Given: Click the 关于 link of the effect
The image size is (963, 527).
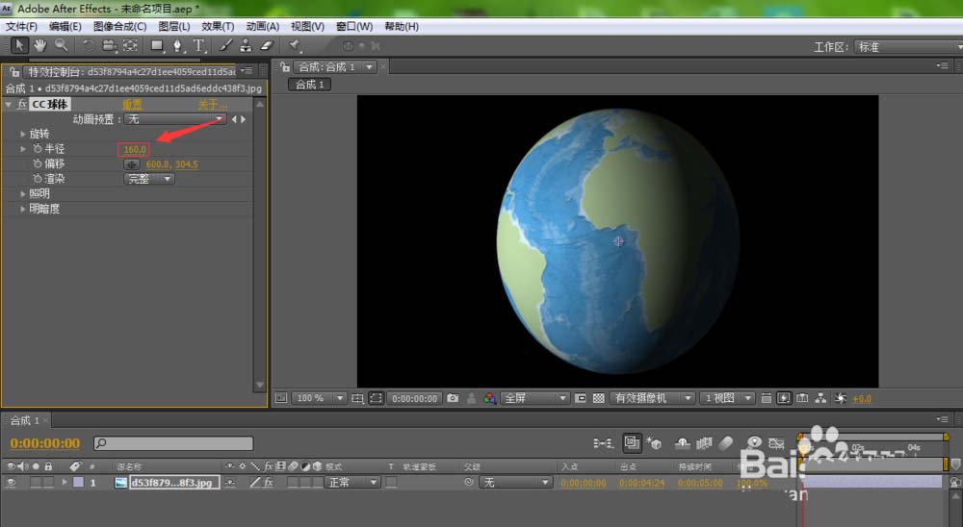Looking at the screenshot, I should pyautogui.click(x=212, y=104).
